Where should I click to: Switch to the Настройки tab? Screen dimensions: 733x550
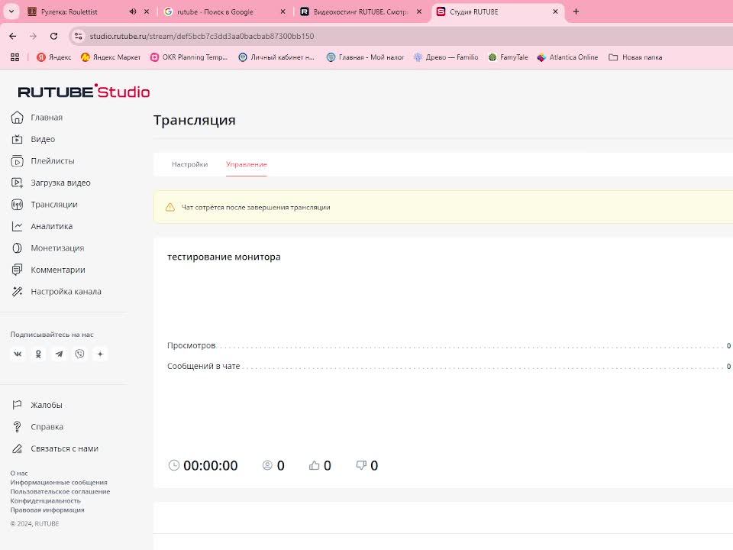(x=189, y=164)
